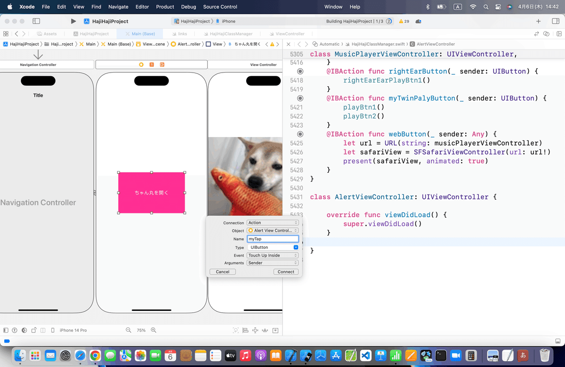Select the orange First Responder dock icon
Viewport: 565px width, 367px height.
pyautogui.click(x=152, y=65)
